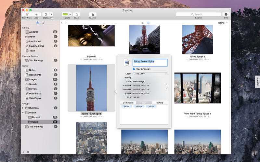
Task: Expand the Business group folder
Action: point(23,108)
